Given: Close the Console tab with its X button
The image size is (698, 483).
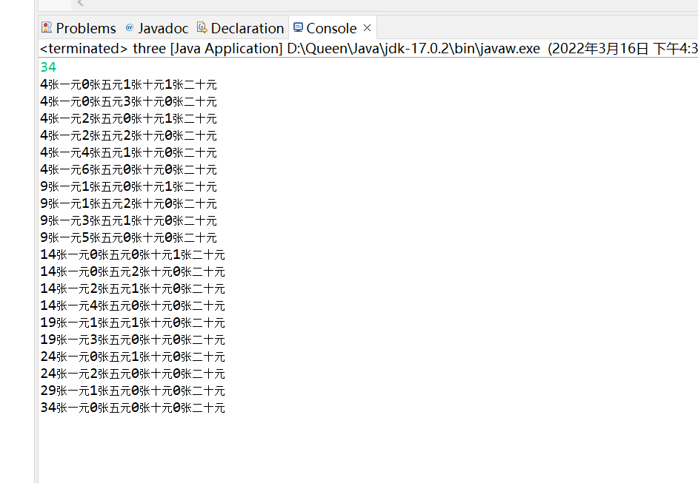Looking at the screenshot, I should click(x=367, y=27).
